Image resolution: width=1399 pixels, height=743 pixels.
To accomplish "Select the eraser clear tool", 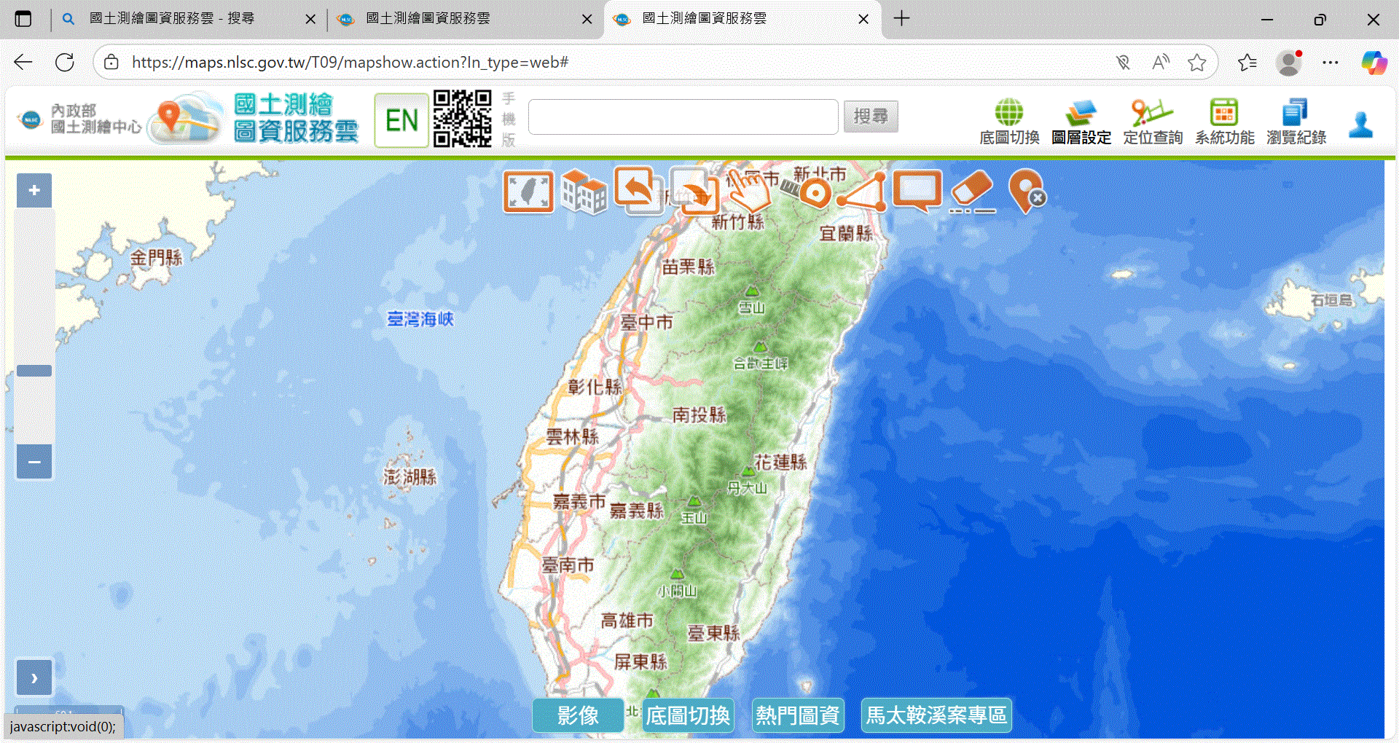I will (973, 192).
